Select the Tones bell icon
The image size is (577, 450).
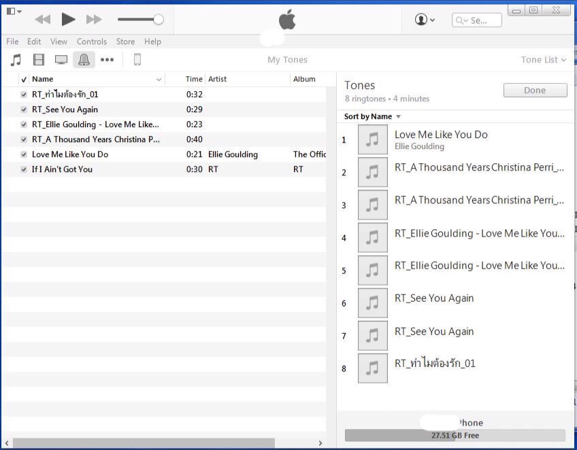coord(84,60)
